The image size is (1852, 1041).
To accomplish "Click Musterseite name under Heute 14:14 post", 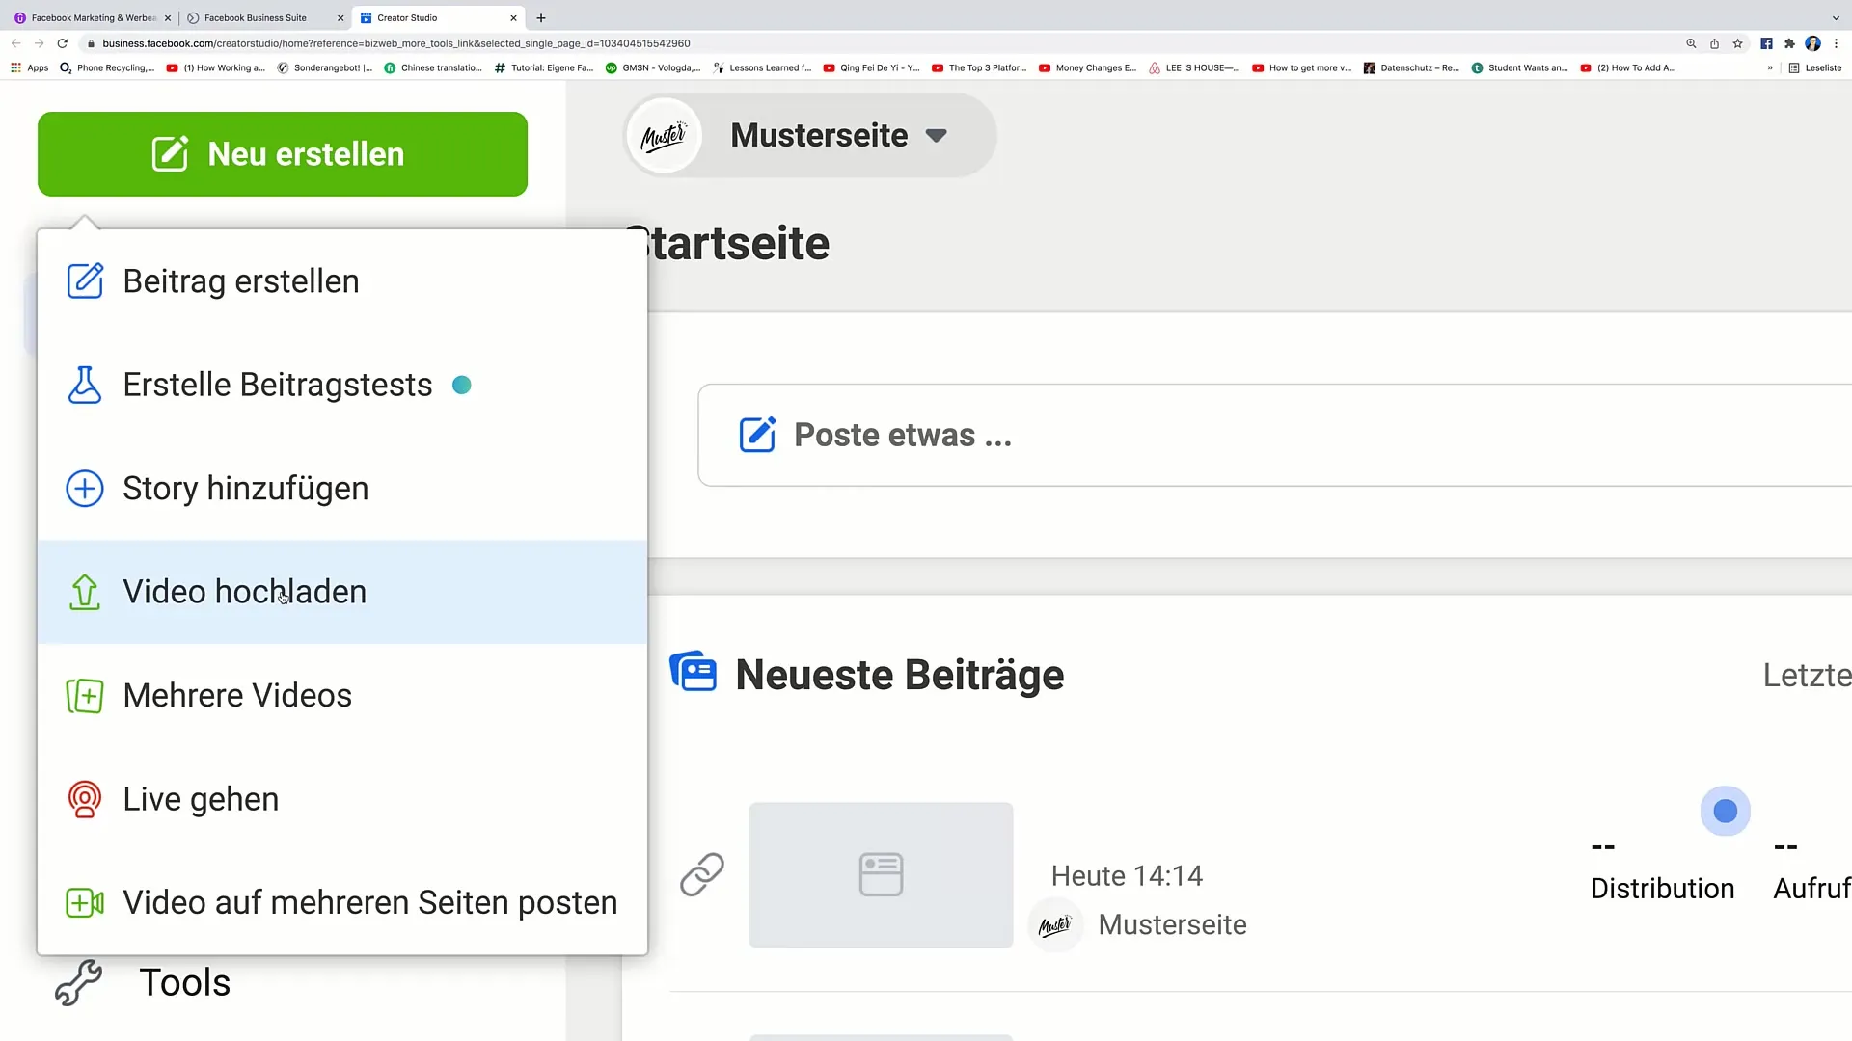I will click(1172, 924).
